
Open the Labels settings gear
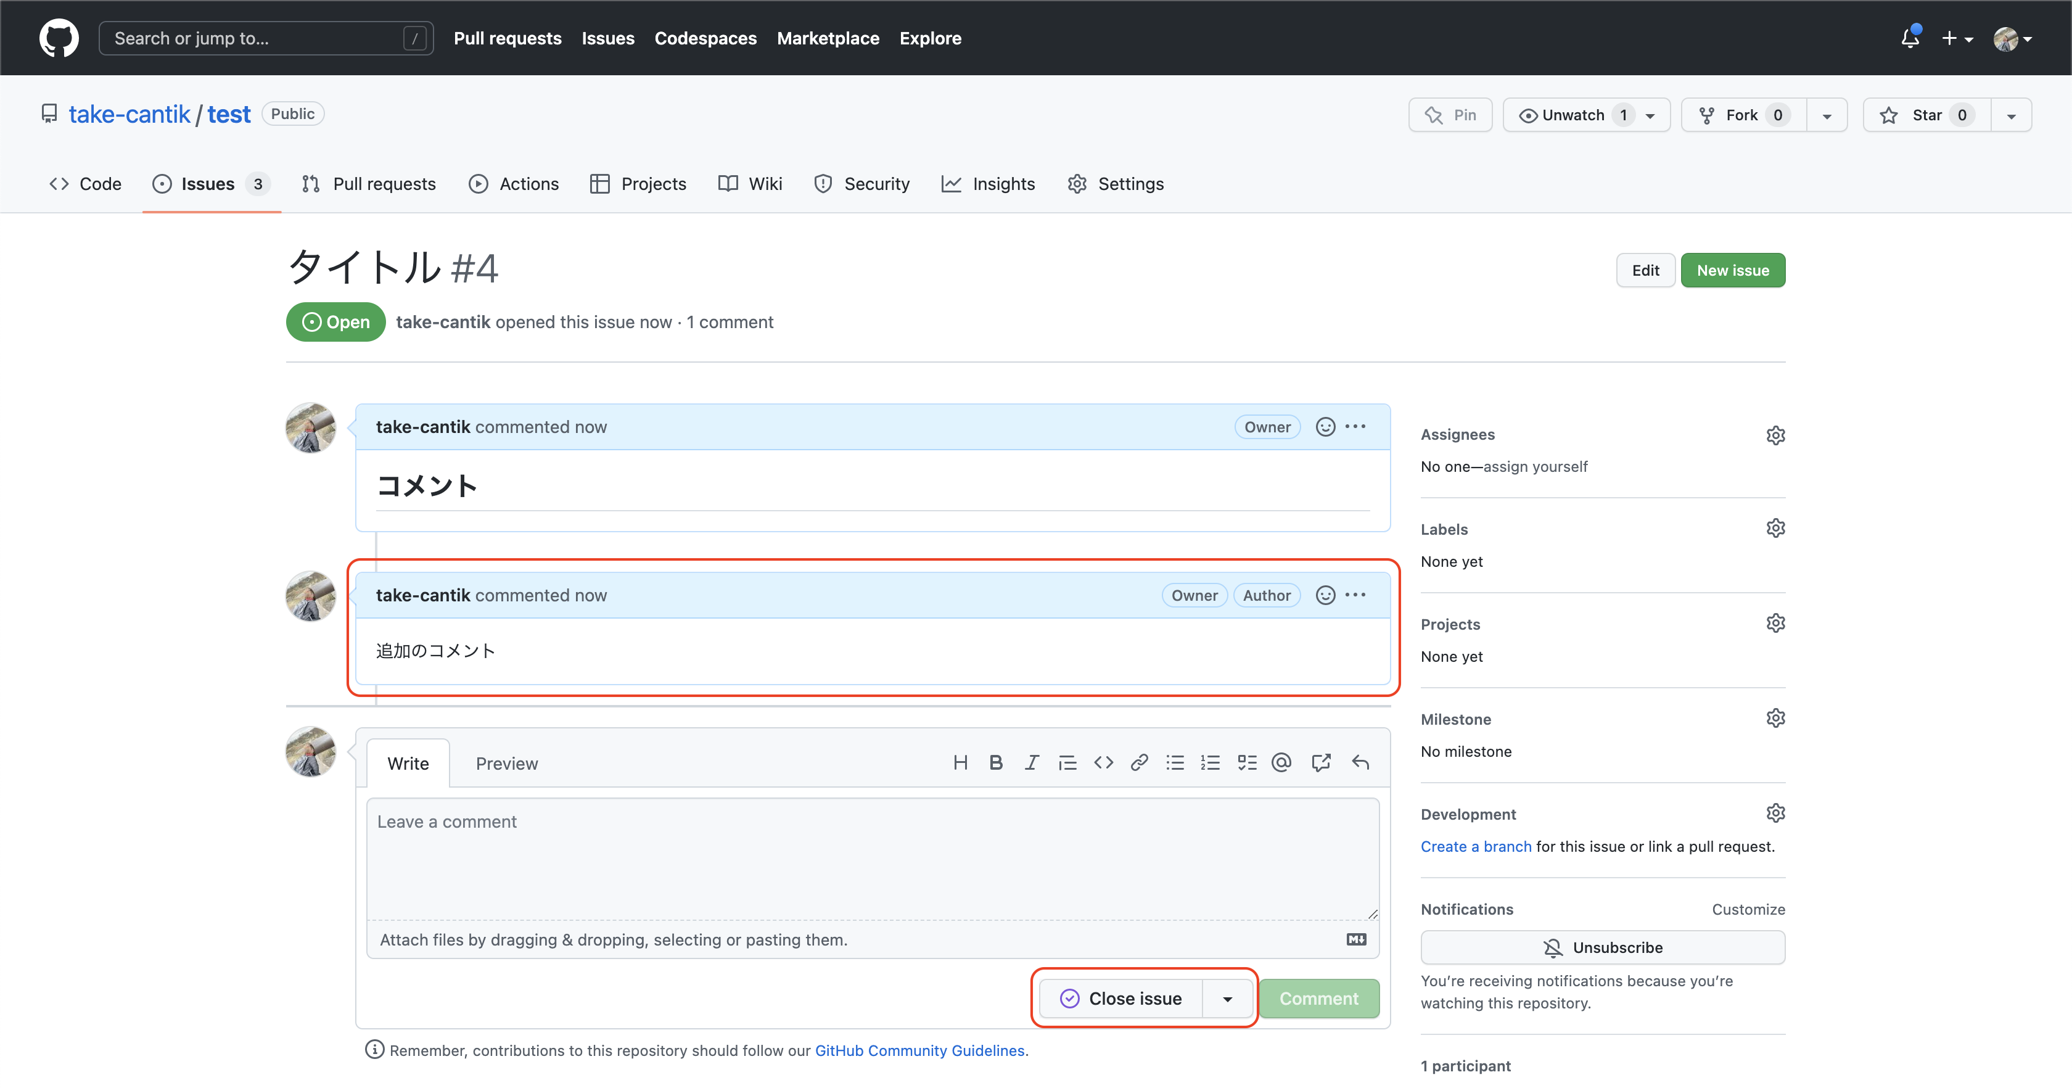[1776, 527]
